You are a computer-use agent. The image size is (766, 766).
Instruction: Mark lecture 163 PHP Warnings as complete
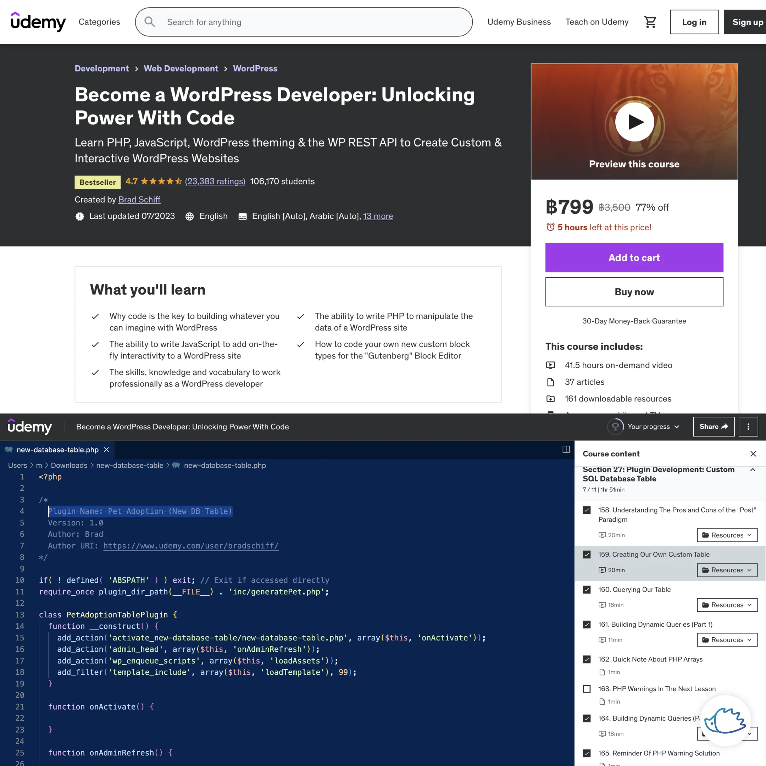coord(587,689)
